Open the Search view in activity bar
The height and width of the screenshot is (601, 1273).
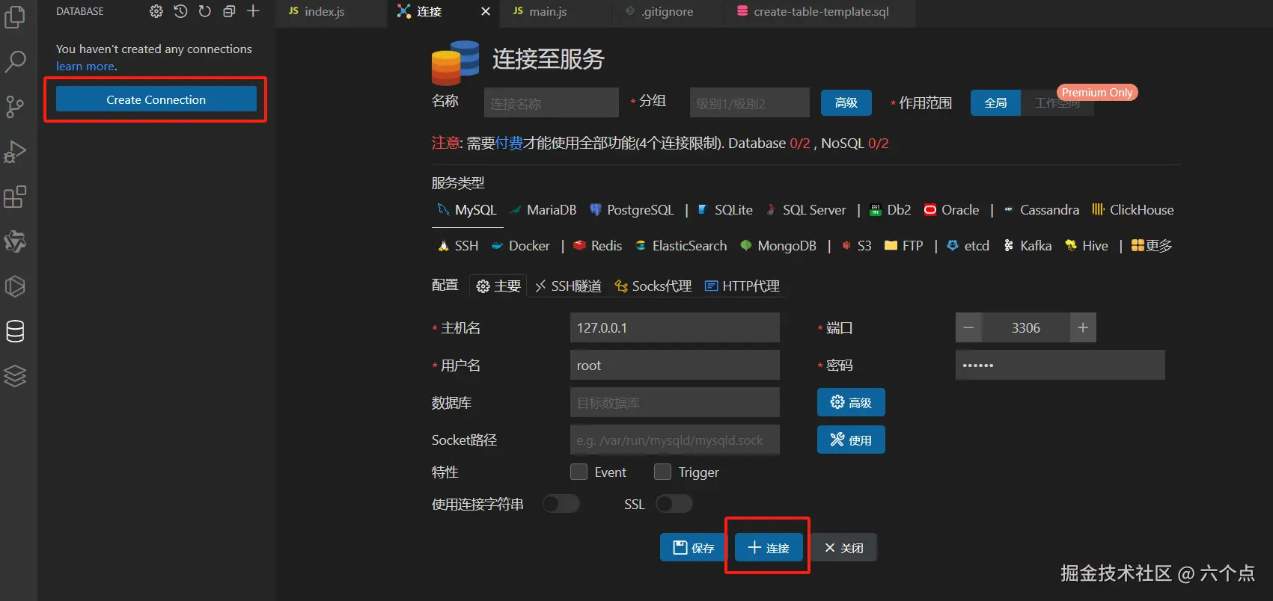tap(15, 61)
